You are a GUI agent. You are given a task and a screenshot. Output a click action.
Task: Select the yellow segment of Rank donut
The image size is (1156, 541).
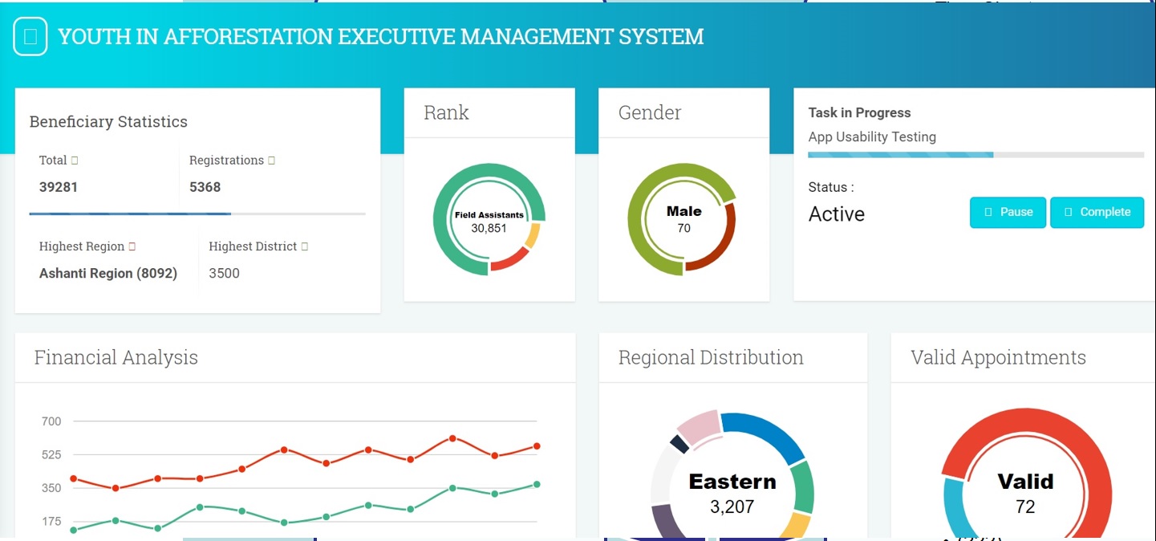[x=532, y=236]
